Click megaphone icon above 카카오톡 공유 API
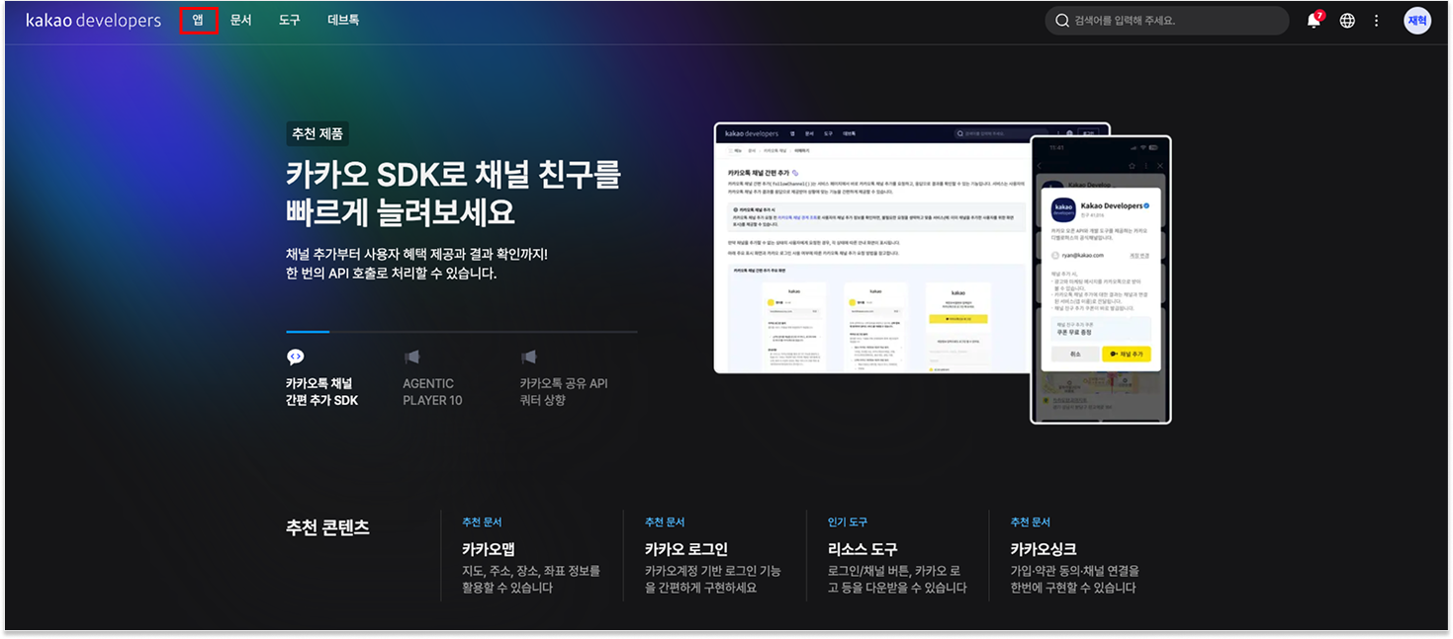This screenshot has width=1453, height=639. tap(528, 357)
